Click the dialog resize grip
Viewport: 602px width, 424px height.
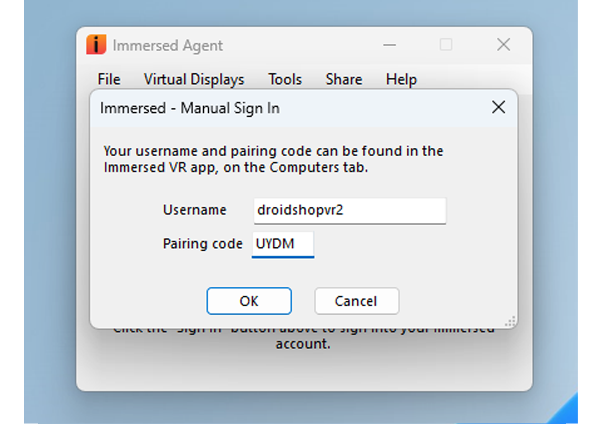tap(510, 322)
